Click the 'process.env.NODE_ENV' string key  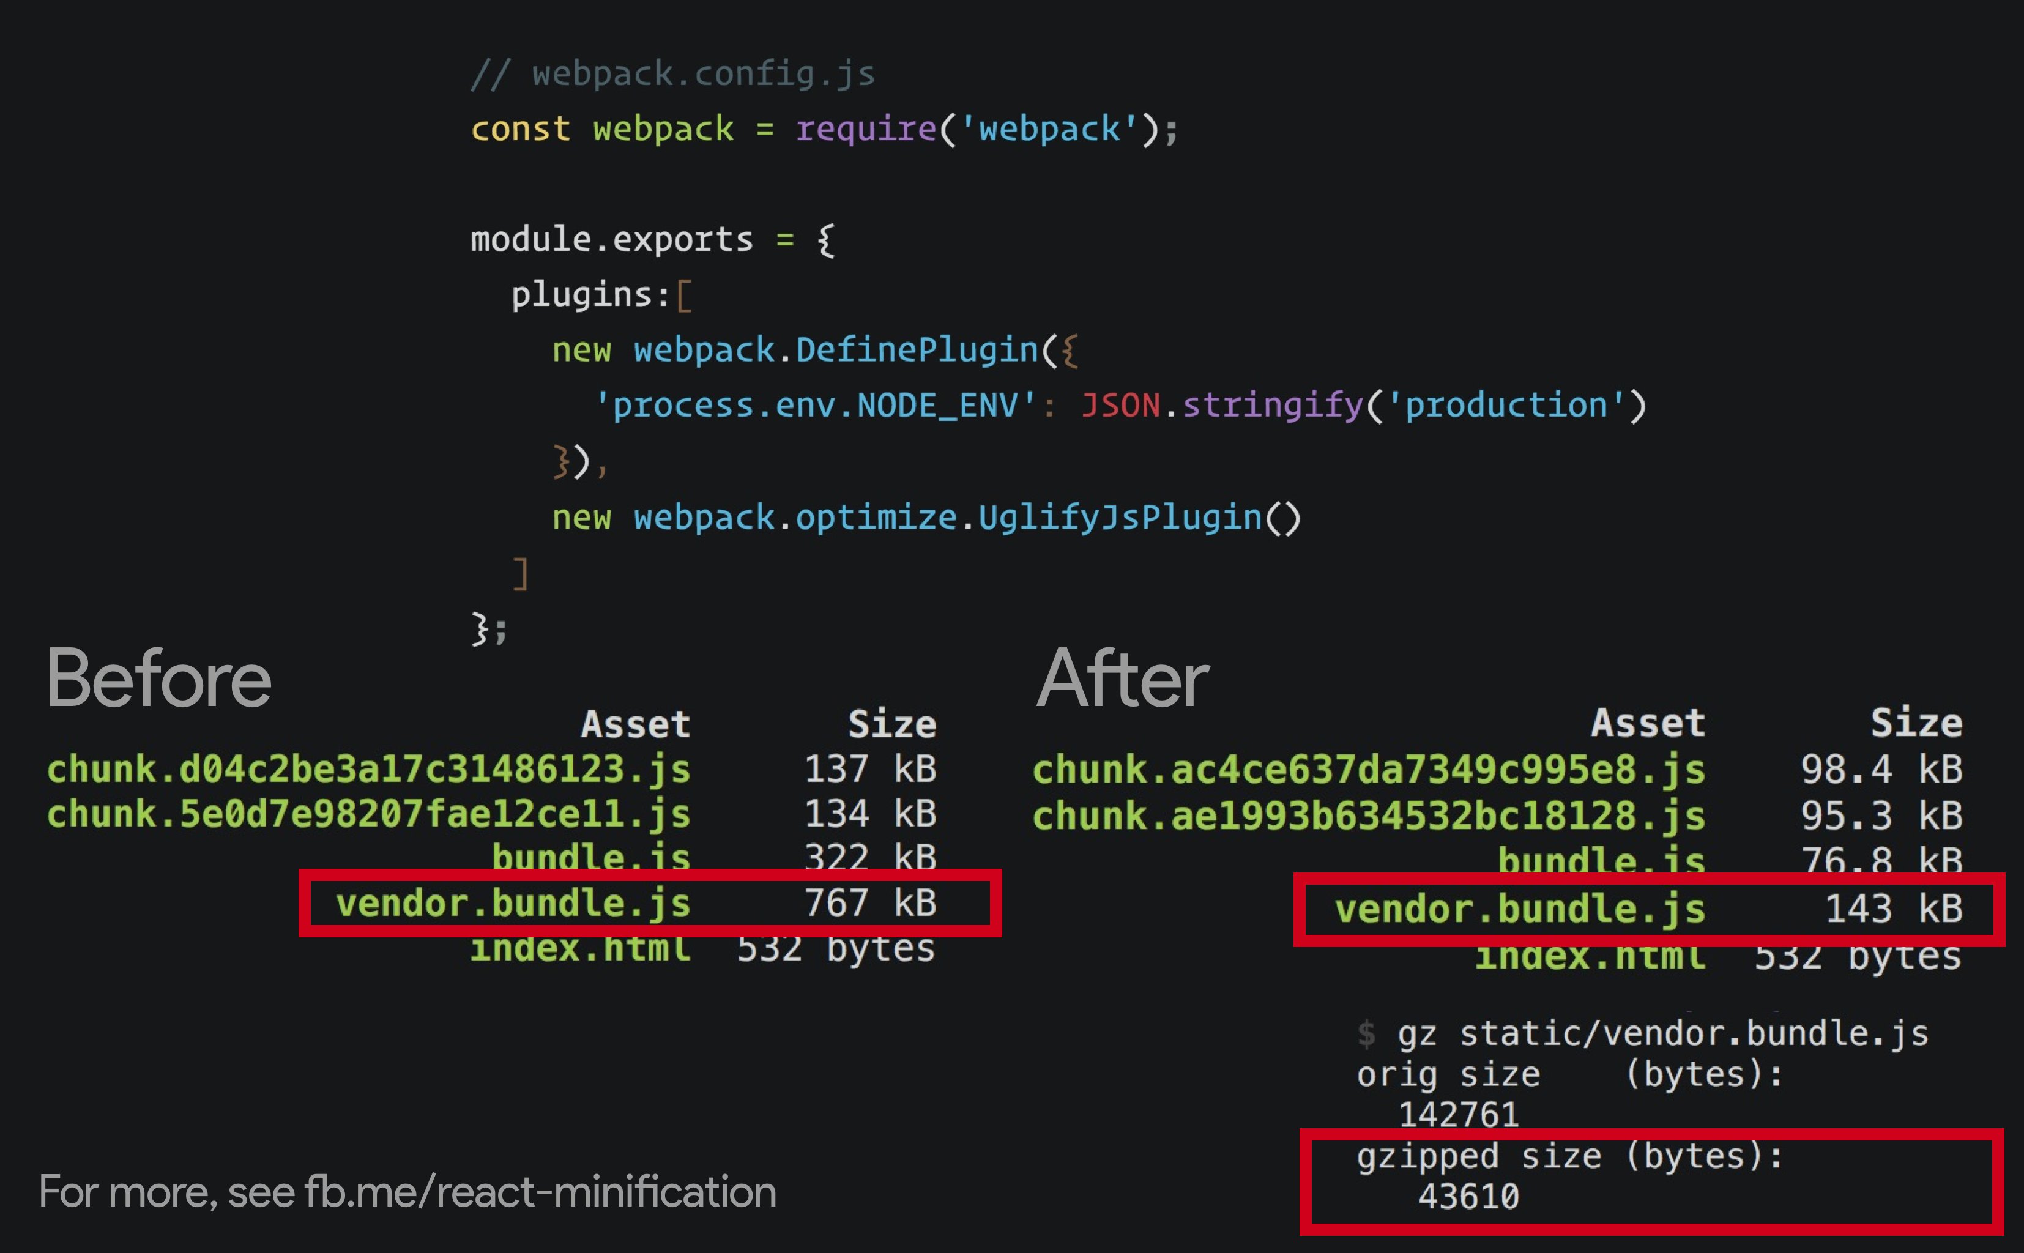tap(816, 405)
